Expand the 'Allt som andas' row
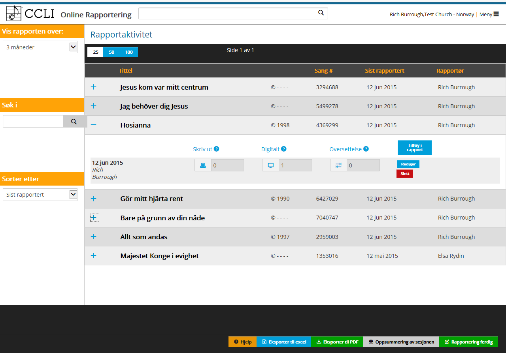The height and width of the screenshot is (353, 506). (x=94, y=237)
